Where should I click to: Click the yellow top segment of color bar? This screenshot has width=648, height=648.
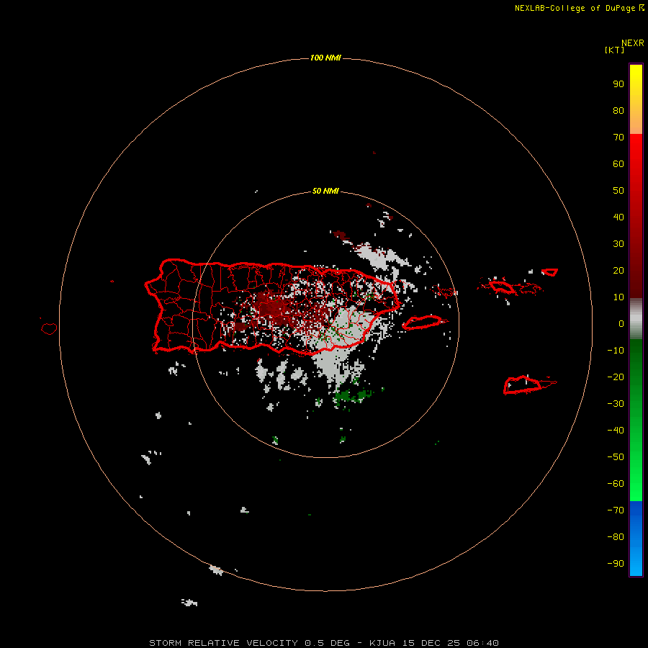636,99
